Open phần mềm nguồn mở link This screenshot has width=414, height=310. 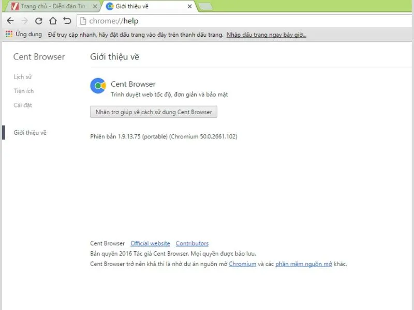[x=304, y=264]
